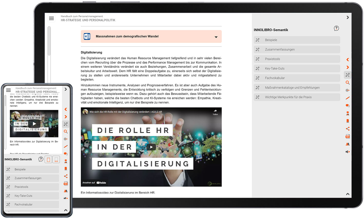The height and width of the screenshot is (219, 364).
Task: Click phone sidebar next arrow
Action: tap(66, 117)
